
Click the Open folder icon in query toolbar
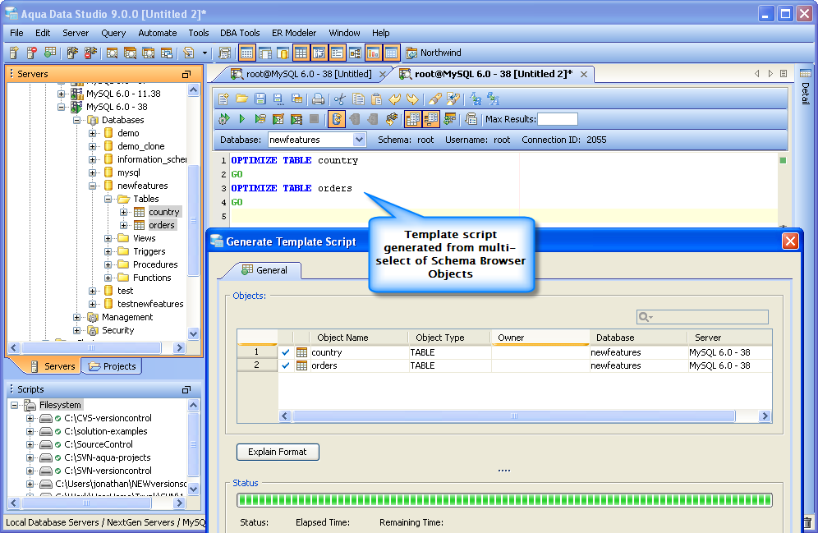tap(241, 99)
